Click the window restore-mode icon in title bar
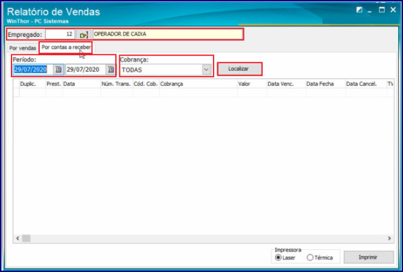The width and height of the screenshot is (403, 272). pyautogui.click(x=359, y=10)
